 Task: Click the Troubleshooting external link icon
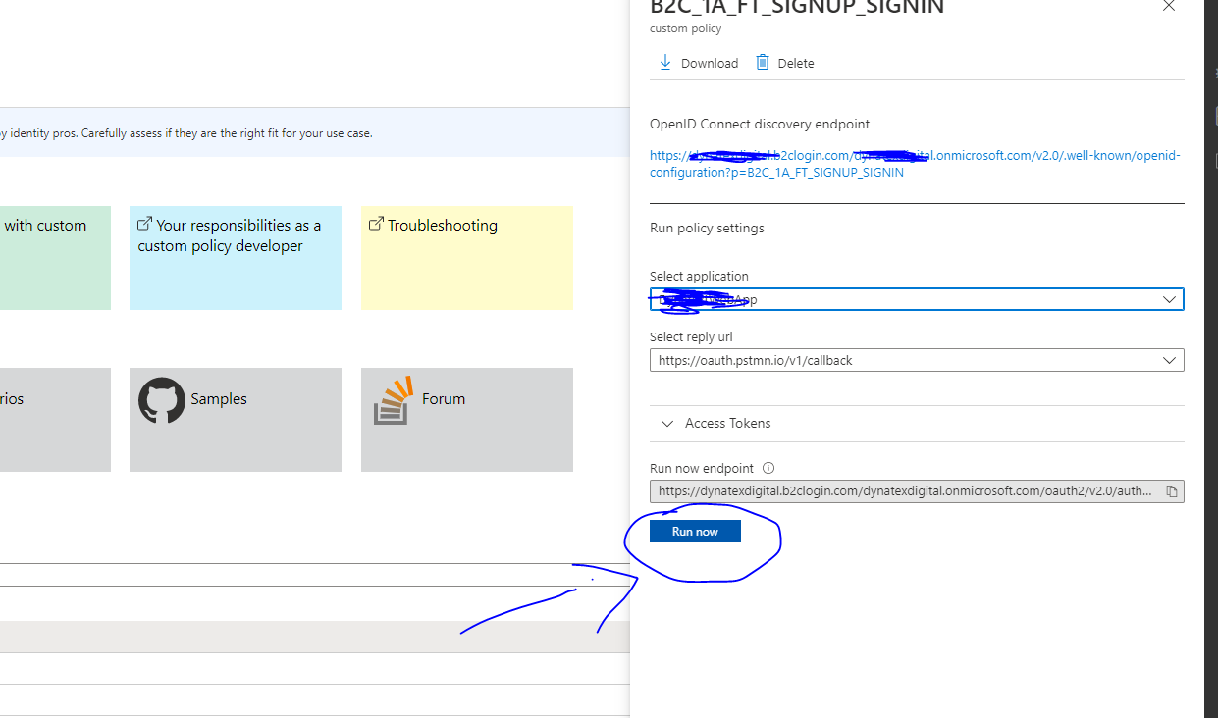(375, 225)
